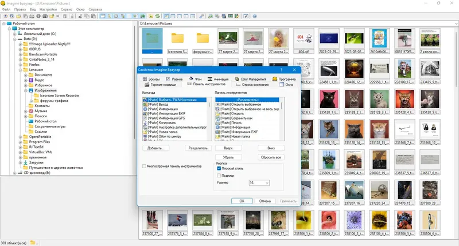The image size is (459, 246).
Task: Click the Отмена button
Action: tap(265, 201)
